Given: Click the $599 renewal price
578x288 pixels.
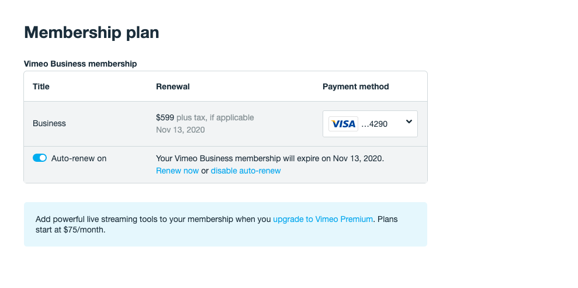Looking at the screenshot, I should coord(165,117).
